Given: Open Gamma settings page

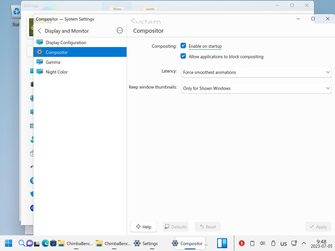Looking at the screenshot, I should pos(80,62).
